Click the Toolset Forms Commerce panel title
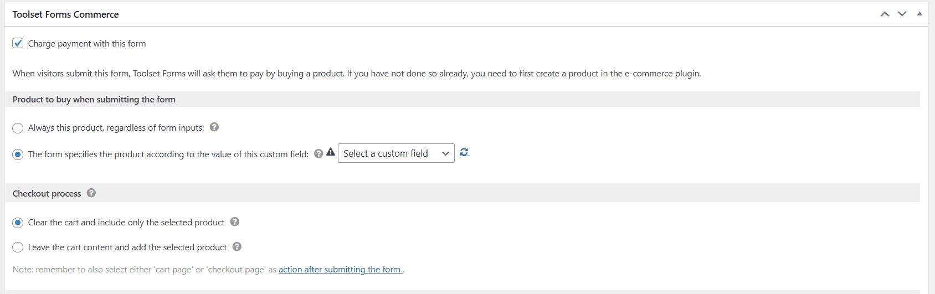935x294 pixels. (65, 14)
